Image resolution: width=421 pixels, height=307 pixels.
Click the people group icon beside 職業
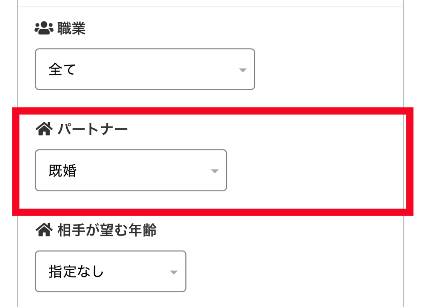44,29
